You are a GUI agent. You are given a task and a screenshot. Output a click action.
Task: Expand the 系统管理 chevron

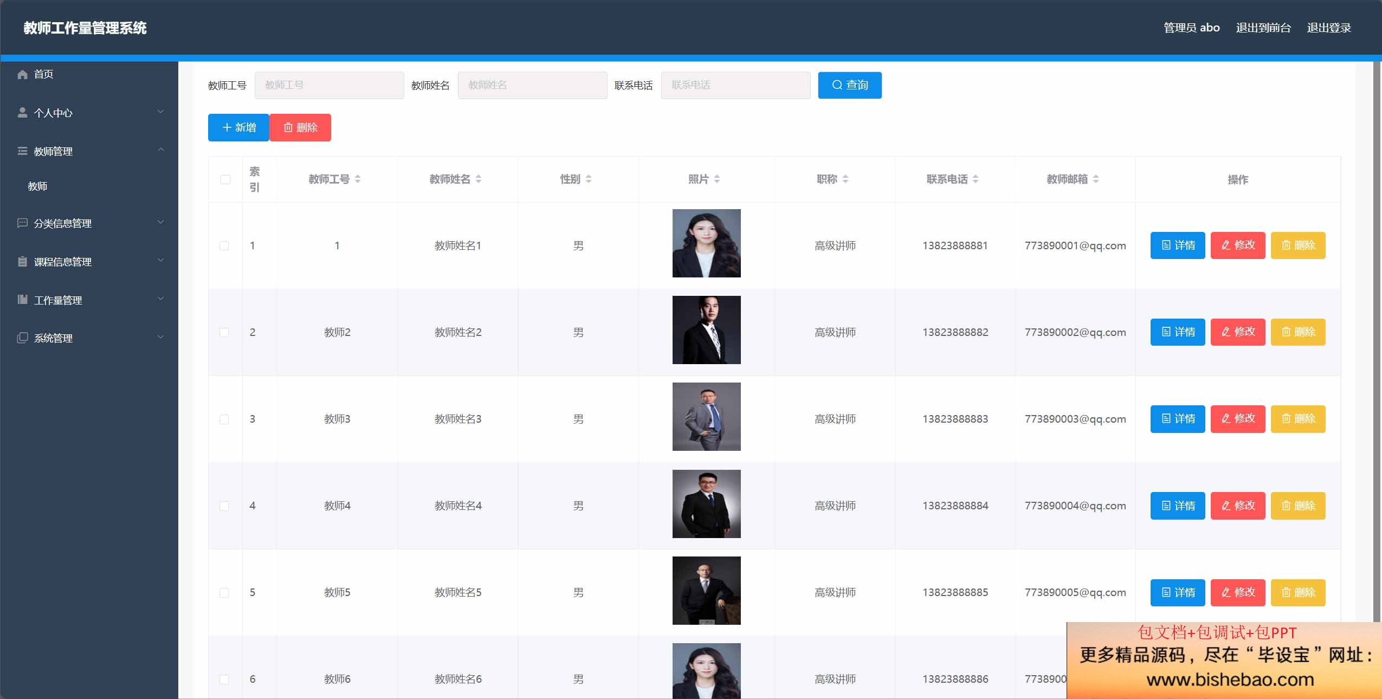pyautogui.click(x=160, y=336)
